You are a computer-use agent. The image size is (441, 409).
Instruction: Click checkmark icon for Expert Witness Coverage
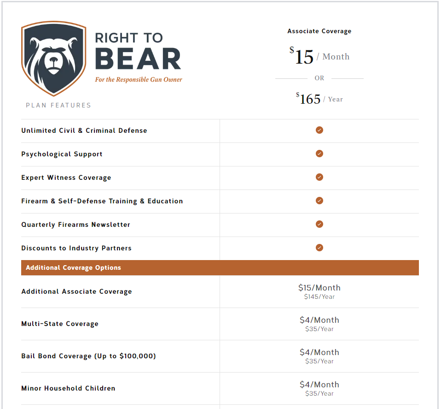coord(319,177)
